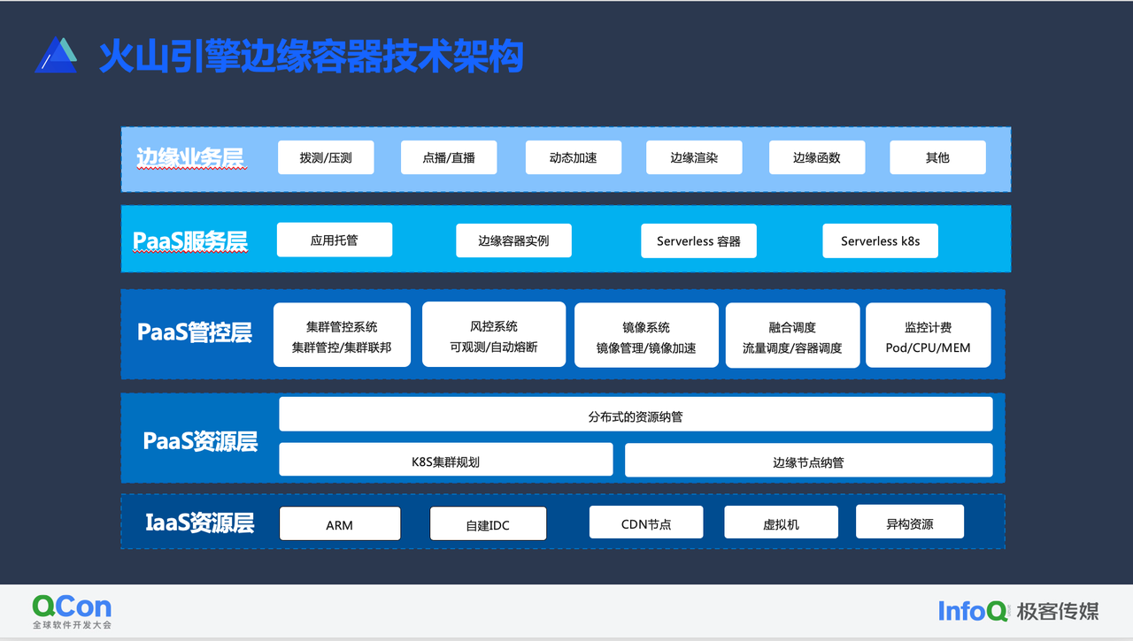Screen dimensions: 1133x641
Task: Click the 应用托管 box
Action: point(335,240)
